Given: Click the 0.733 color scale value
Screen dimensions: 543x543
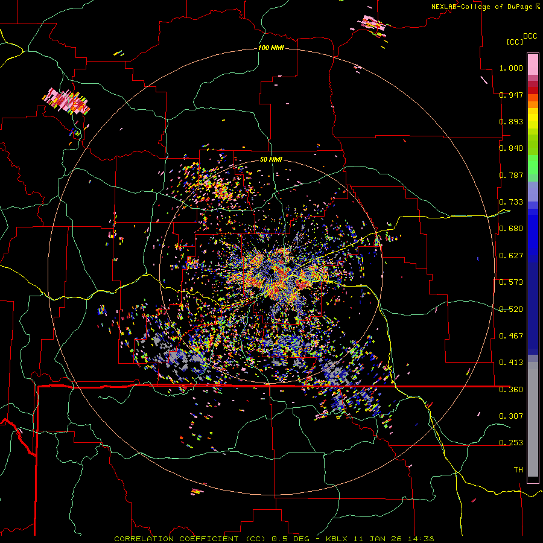Looking at the screenshot, I should click(511, 202).
